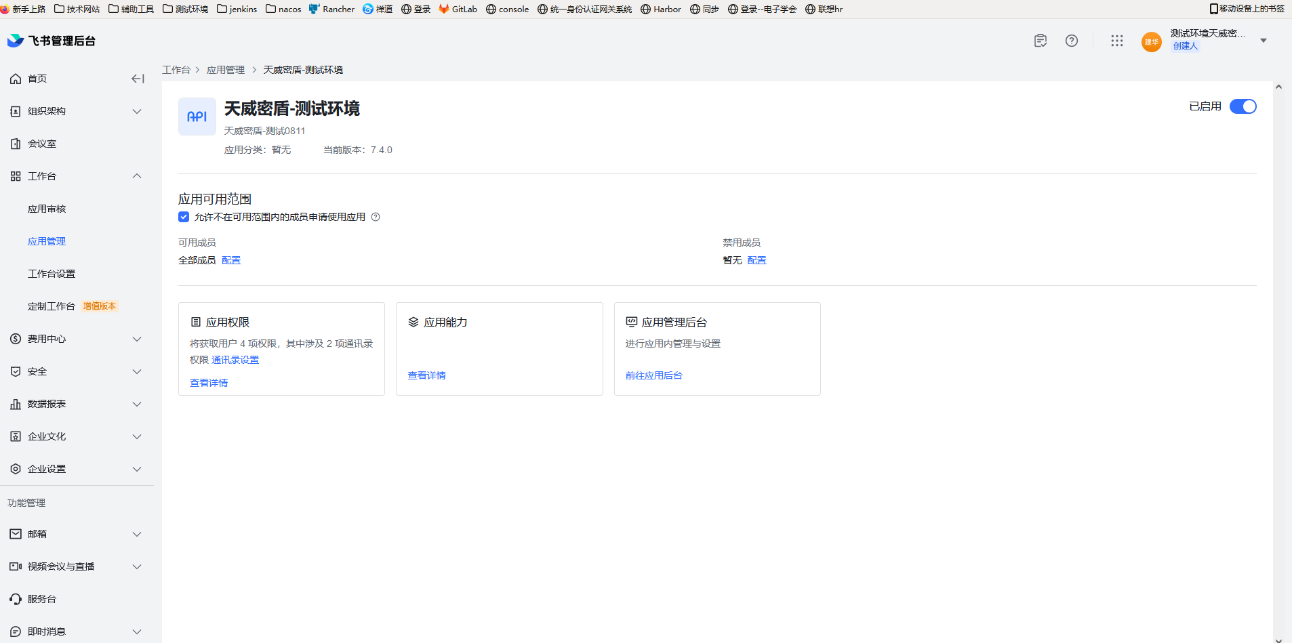Image resolution: width=1292 pixels, height=643 pixels.
Task: Click the help icon next to 允许不在可用范围内的成员申请使用应用
Action: (376, 217)
